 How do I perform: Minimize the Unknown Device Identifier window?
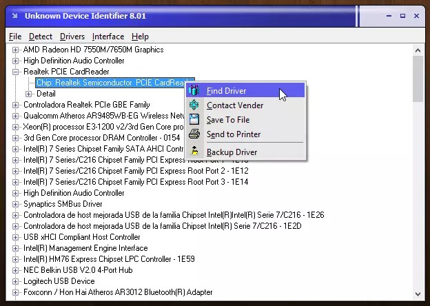point(389,16)
